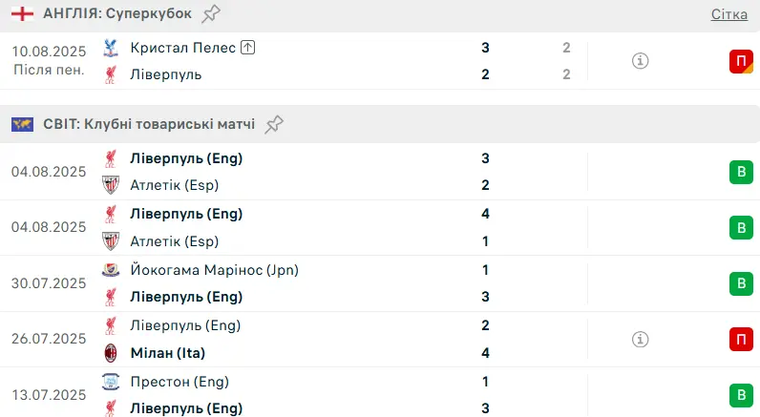Pin the England Super Cup league
The height and width of the screenshot is (417, 760).
point(212,13)
